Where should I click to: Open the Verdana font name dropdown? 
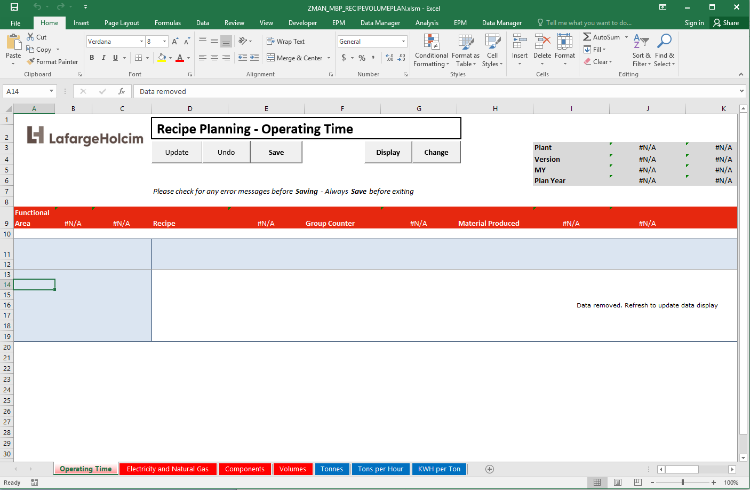pyautogui.click(x=141, y=41)
